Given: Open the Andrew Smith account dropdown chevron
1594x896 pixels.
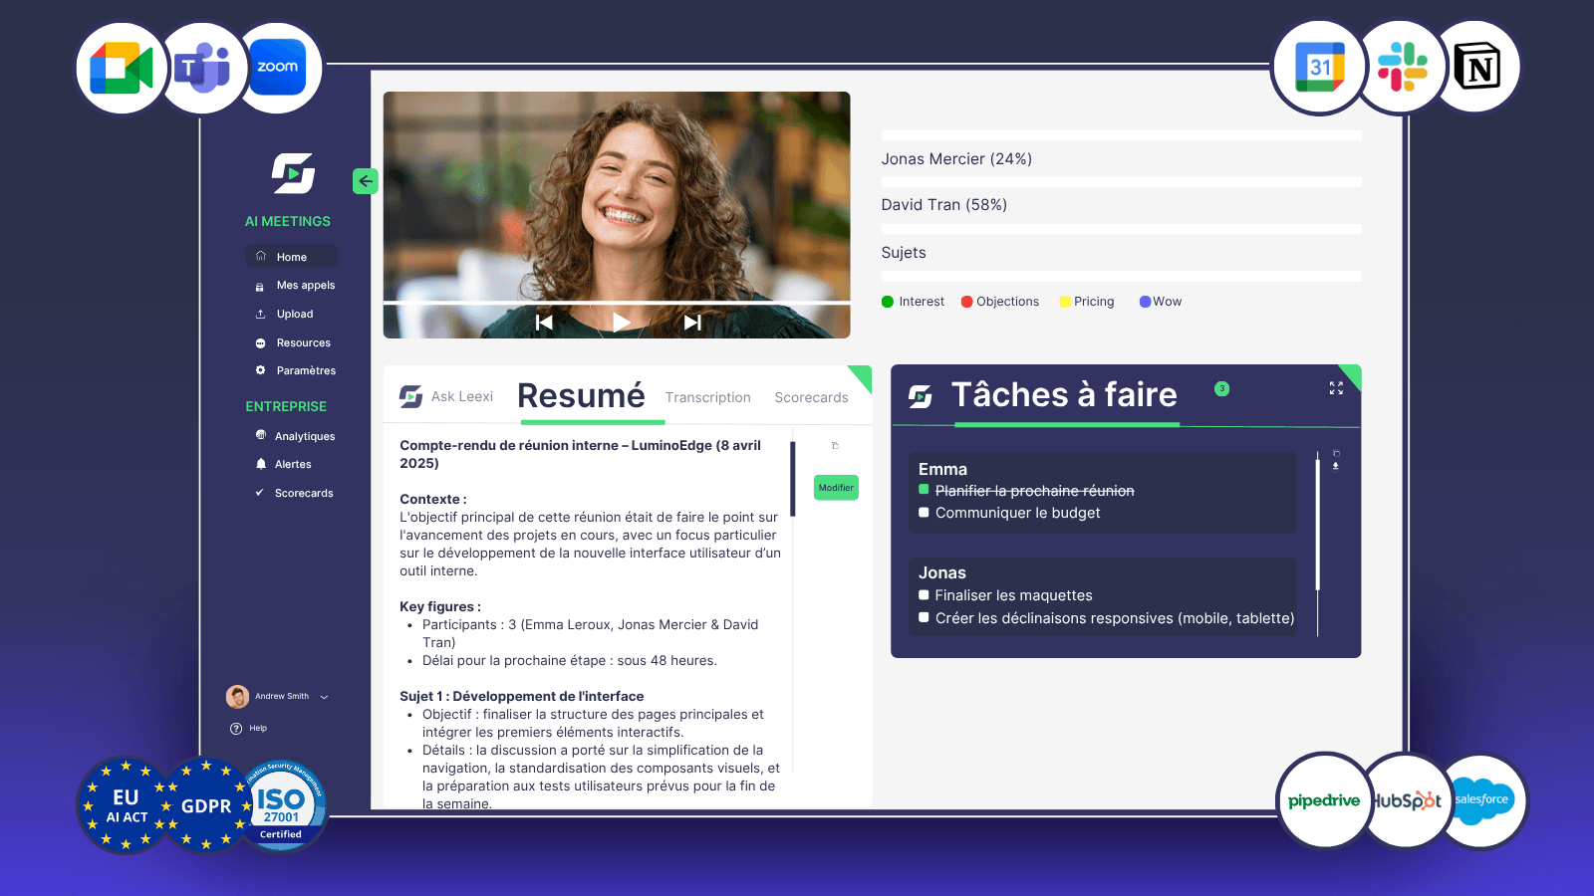Looking at the screenshot, I should click(x=324, y=697).
